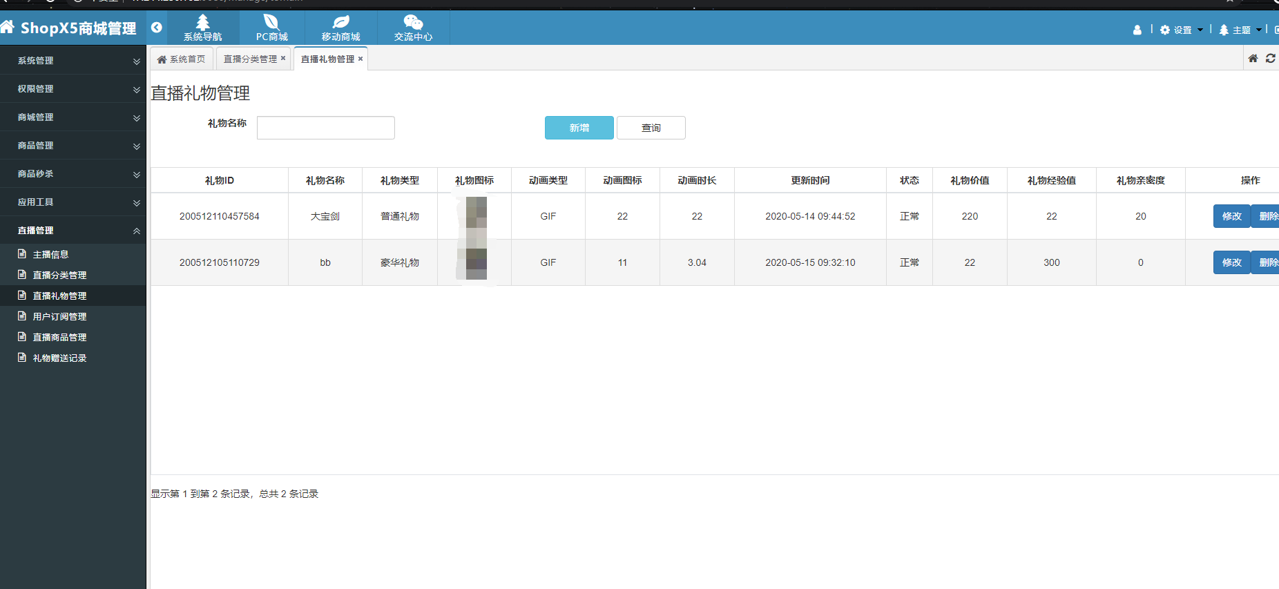Open 用户订阅管理 in sidebar
This screenshot has height=589, width=1279.
click(73, 316)
